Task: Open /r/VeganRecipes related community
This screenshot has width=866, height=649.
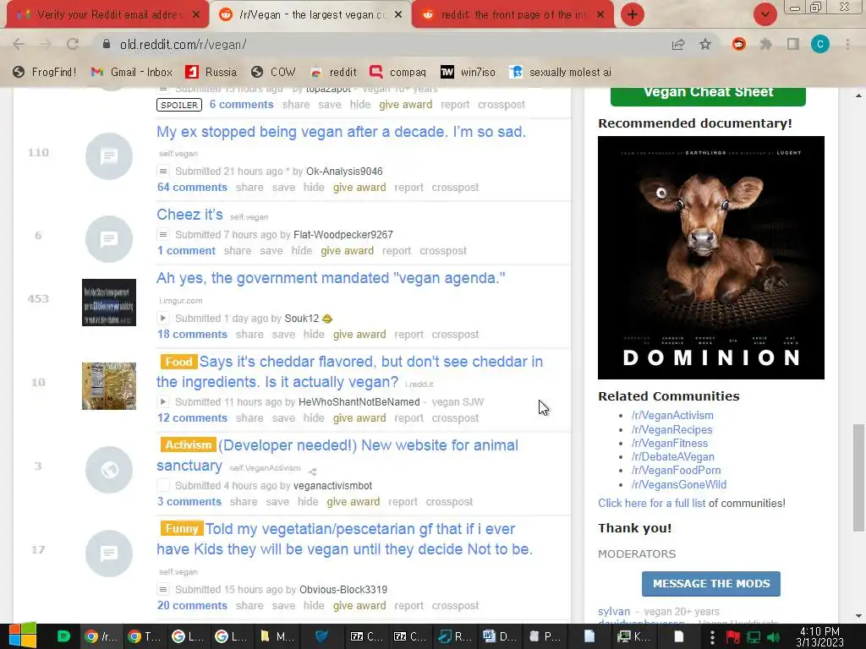Action: tap(671, 429)
